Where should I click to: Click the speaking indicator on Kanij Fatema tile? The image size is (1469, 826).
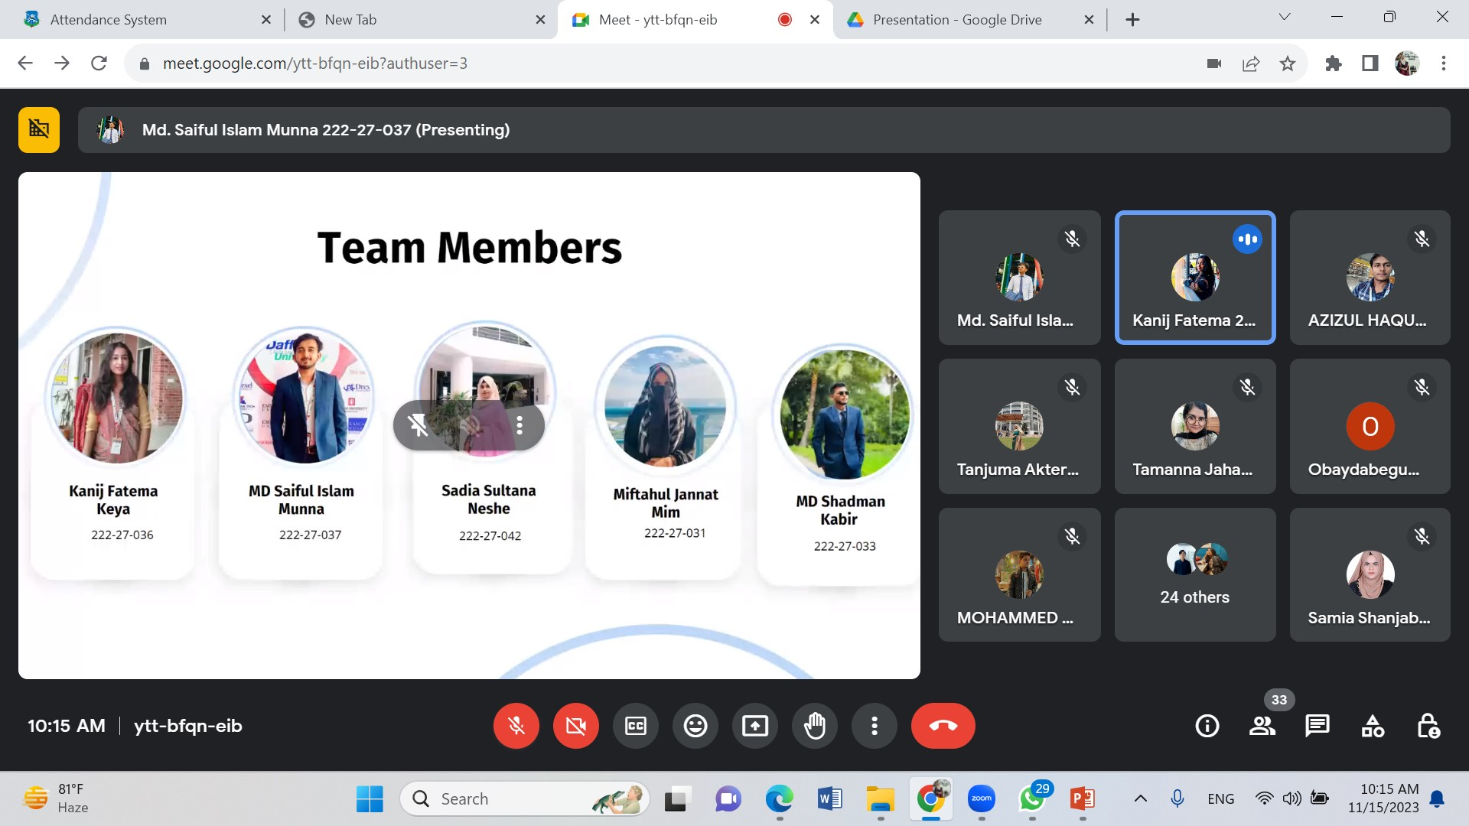[1247, 239]
